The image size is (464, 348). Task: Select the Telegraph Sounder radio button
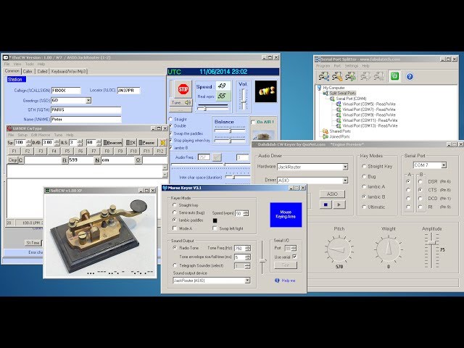click(x=175, y=265)
